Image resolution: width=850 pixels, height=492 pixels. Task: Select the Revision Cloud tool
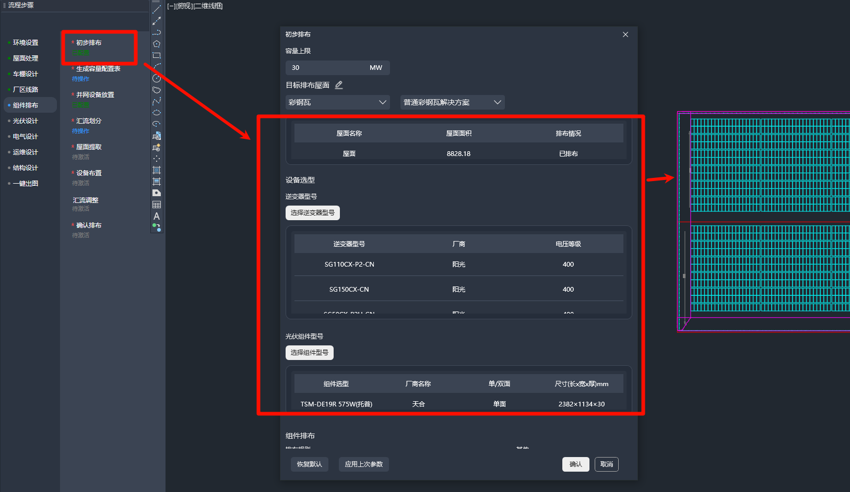tap(156, 90)
